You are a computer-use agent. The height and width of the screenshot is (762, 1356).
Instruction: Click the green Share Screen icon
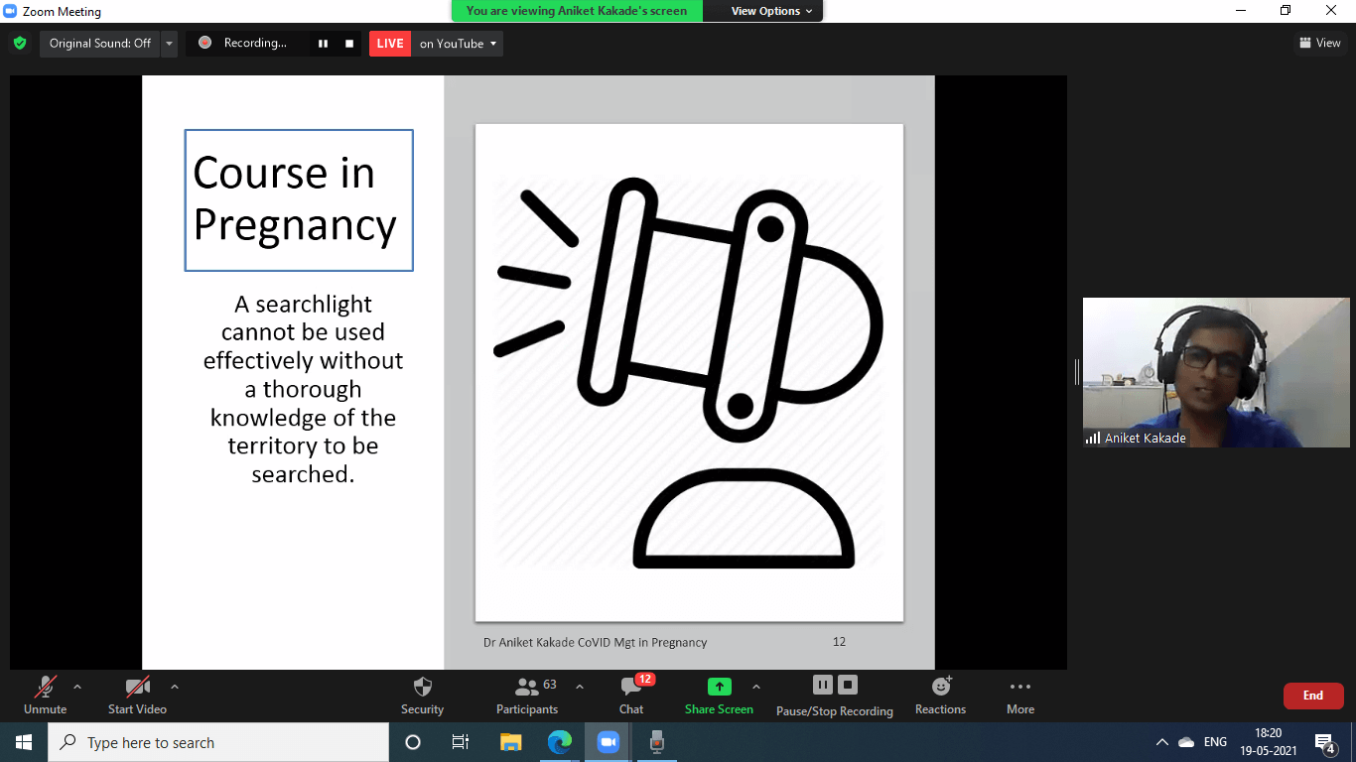coord(719,687)
